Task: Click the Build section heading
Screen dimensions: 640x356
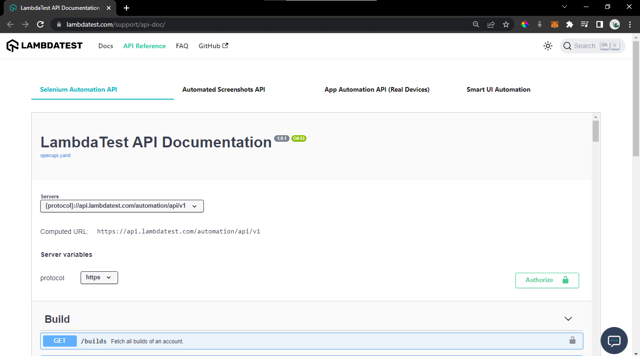Action: [x=57, y=319]
